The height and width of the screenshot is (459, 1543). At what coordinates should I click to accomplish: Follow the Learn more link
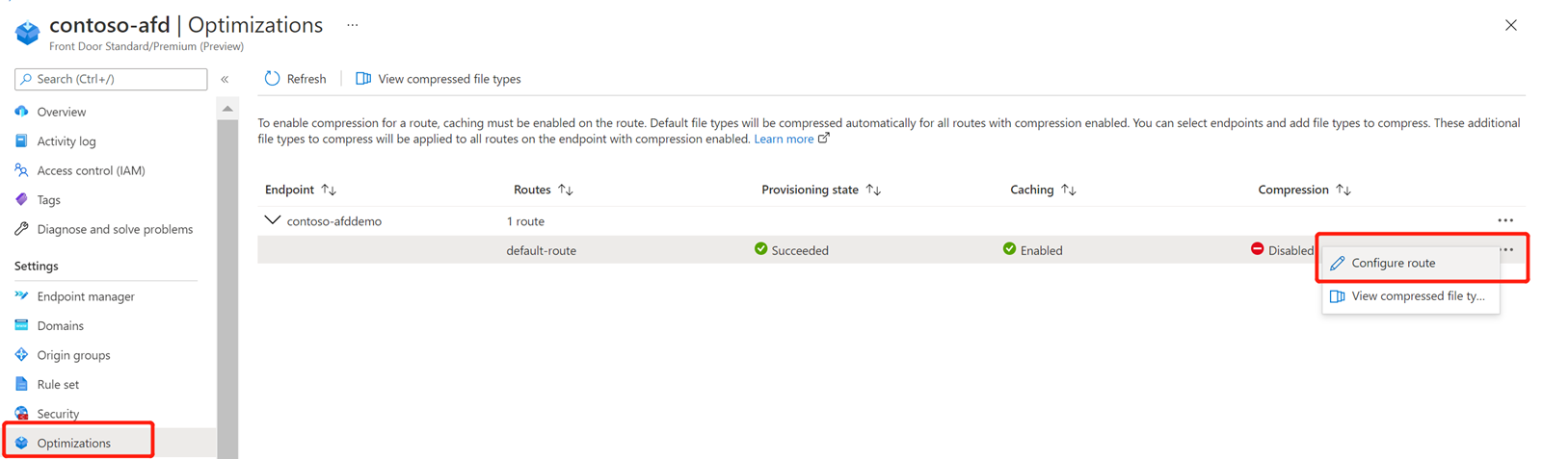click(x=784, y=140)
